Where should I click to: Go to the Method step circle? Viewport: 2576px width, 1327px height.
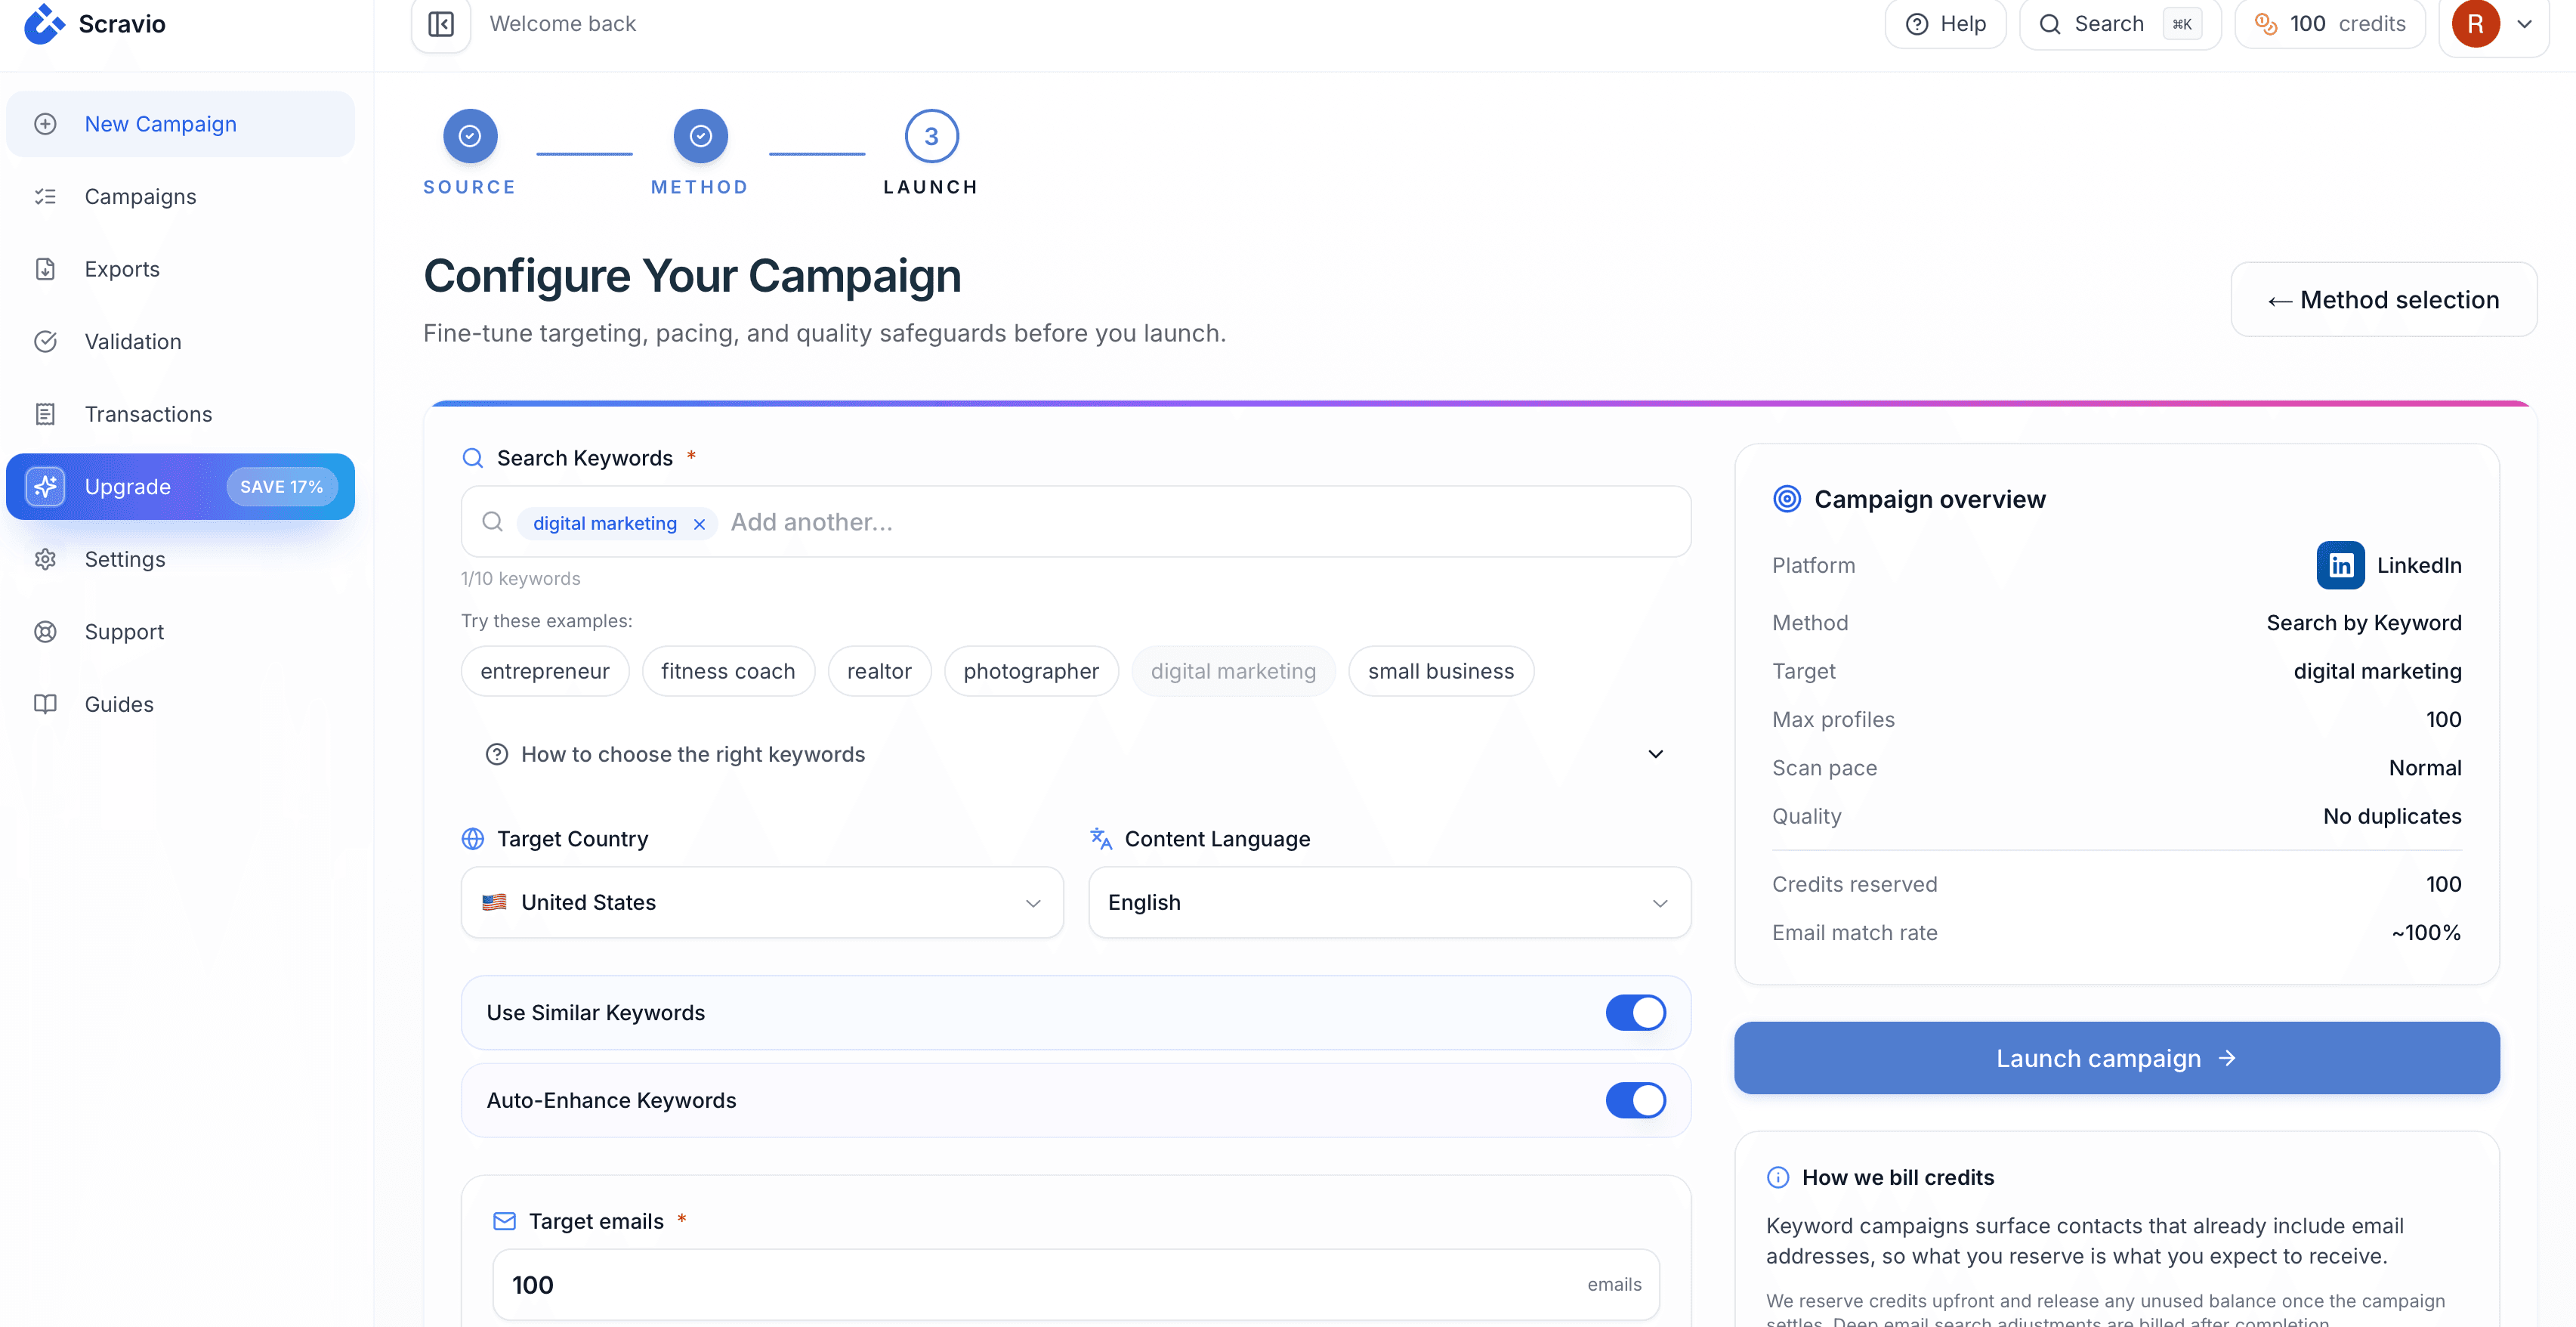tap(700, 136)
